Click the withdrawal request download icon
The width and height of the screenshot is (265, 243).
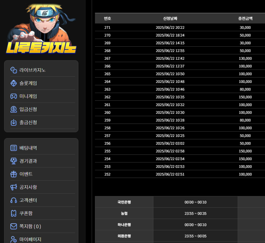[14, 122]
